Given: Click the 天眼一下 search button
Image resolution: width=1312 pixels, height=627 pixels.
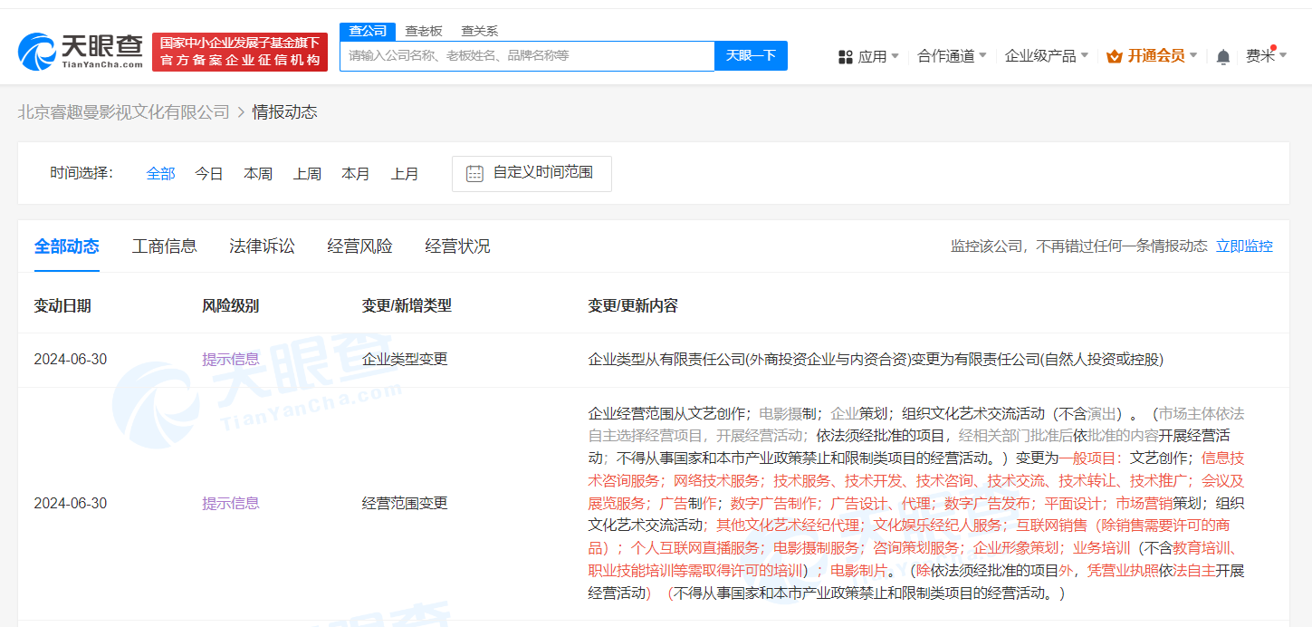Looking at the screenshot, I should pos(751,55).
